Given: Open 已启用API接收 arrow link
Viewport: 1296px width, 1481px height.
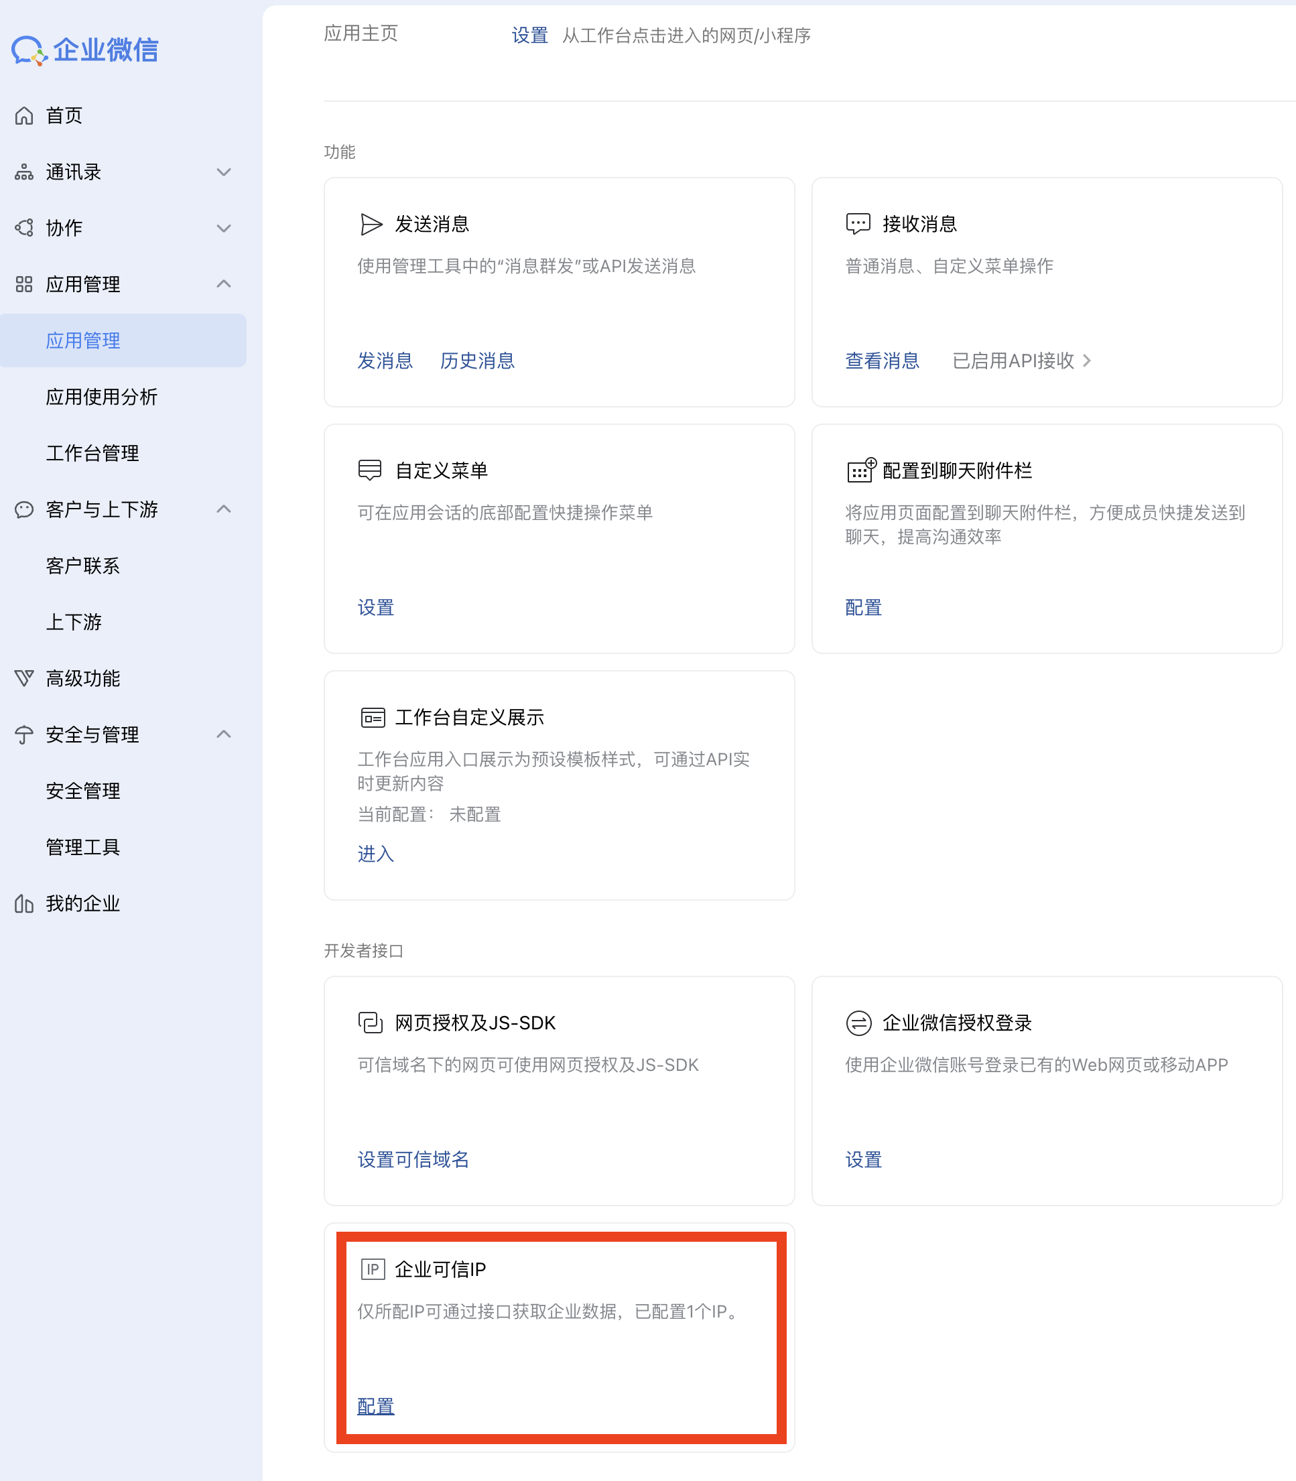Looking at the screenshot, I should pos(1021,361).
